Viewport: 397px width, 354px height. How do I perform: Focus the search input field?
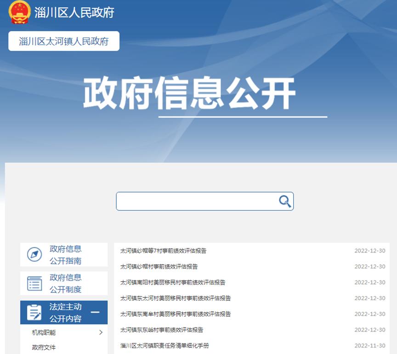click(197, 201)
